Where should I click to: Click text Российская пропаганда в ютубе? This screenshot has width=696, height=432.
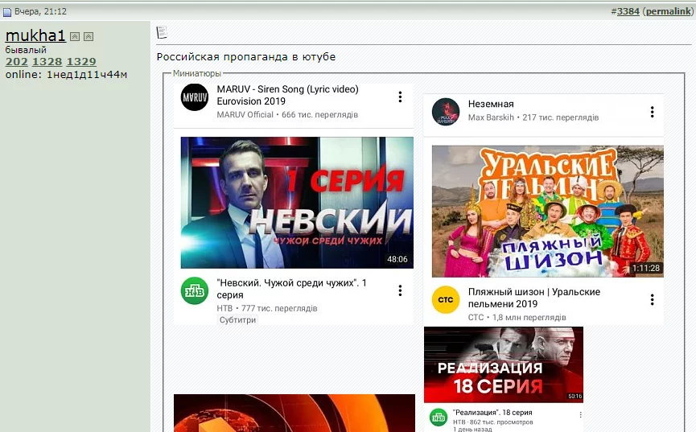[x=246, y=57]
